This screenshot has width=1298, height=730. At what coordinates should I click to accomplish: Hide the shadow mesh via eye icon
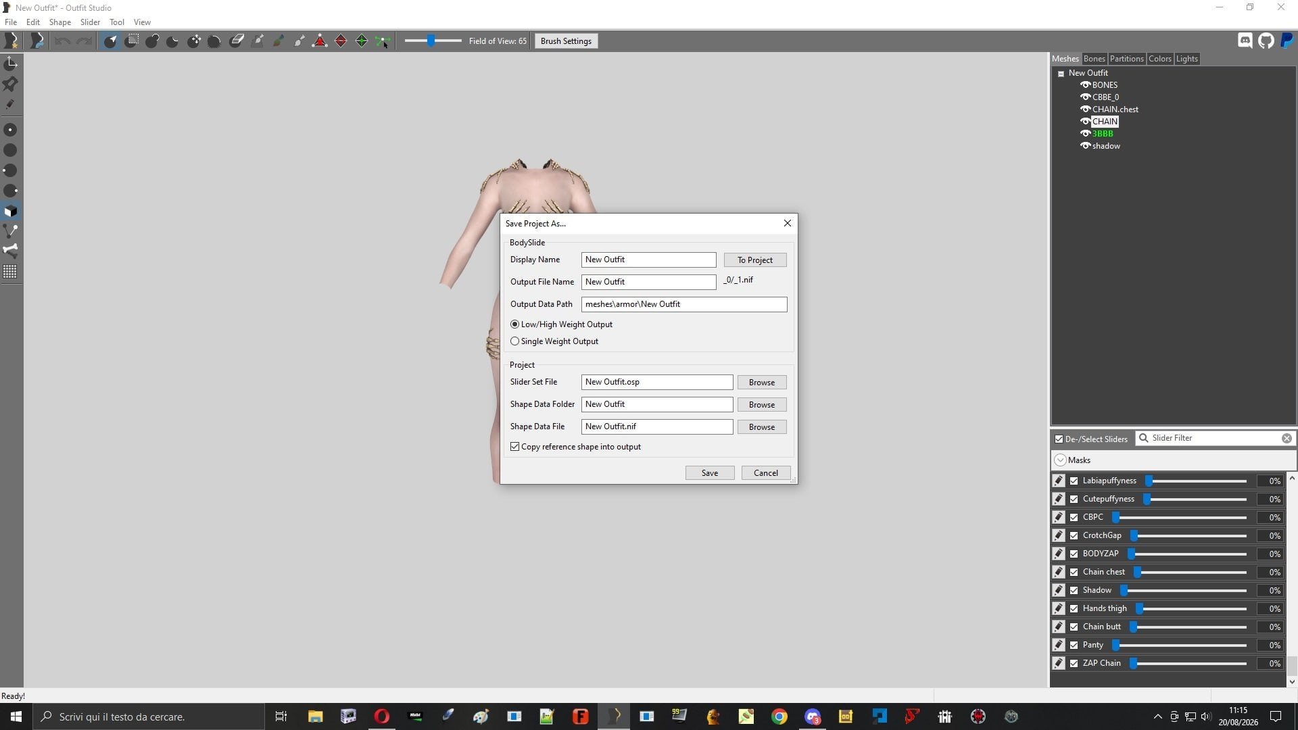(x=1085, y=145)
